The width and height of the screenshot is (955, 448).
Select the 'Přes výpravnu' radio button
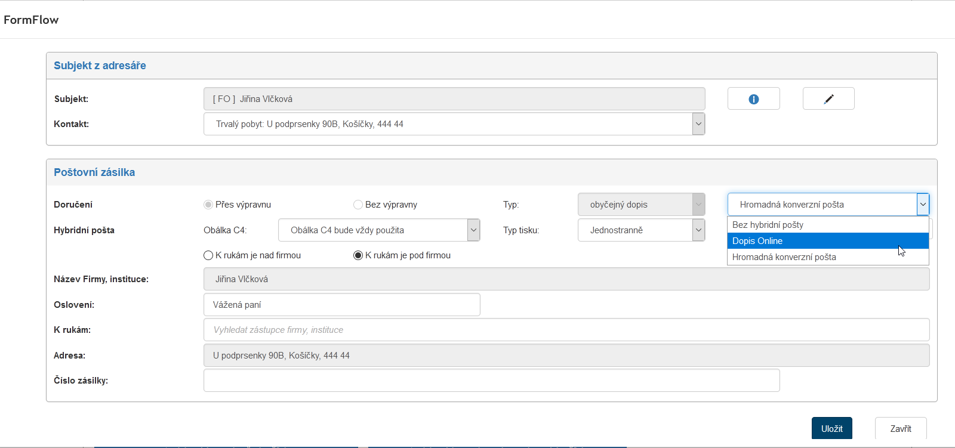coord(208,205)
